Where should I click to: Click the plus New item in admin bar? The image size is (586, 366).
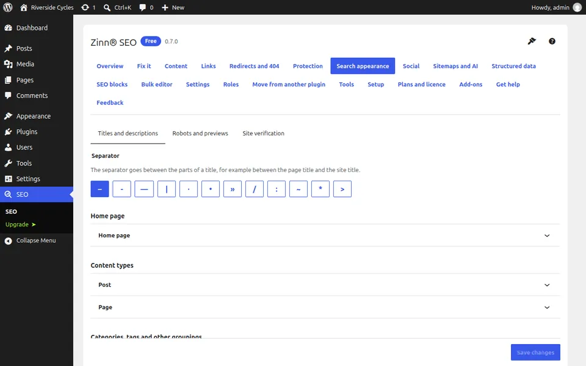tap(173, 7)
